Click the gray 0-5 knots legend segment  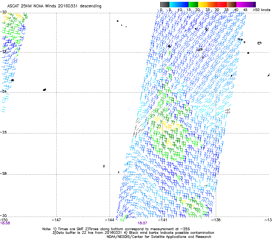pyautogui.click(x=165, y=4)
